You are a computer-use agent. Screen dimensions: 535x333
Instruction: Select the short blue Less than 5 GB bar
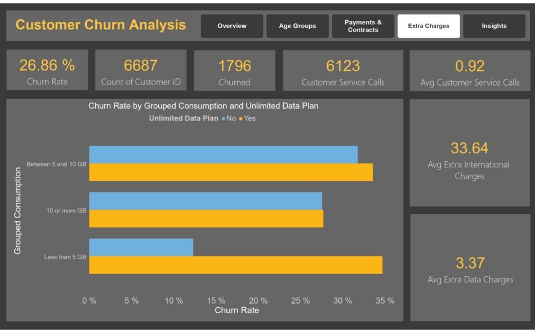[x=141, y=247]
